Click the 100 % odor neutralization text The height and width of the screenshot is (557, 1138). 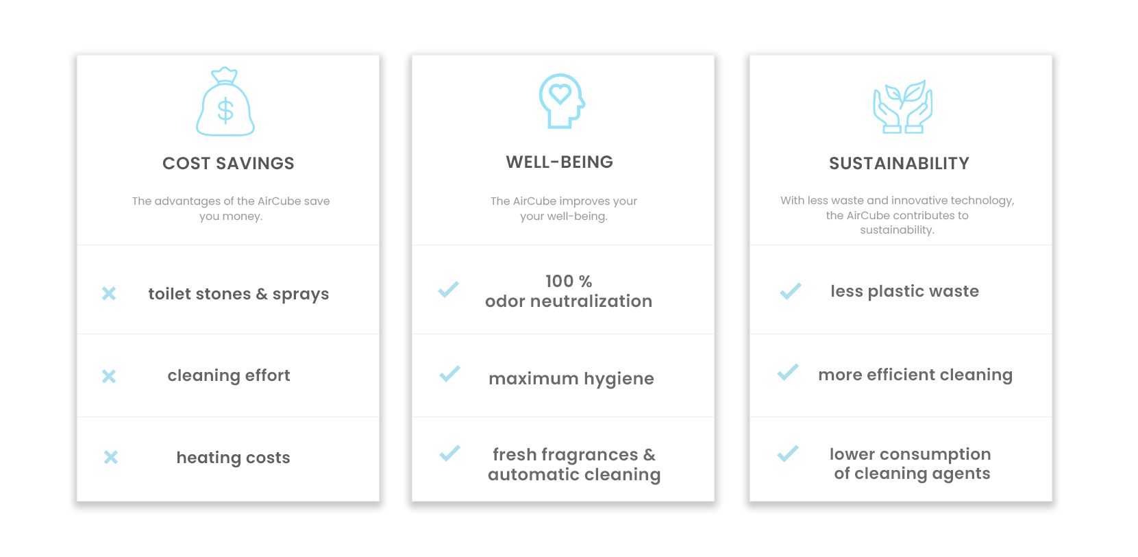coord(569,291)
